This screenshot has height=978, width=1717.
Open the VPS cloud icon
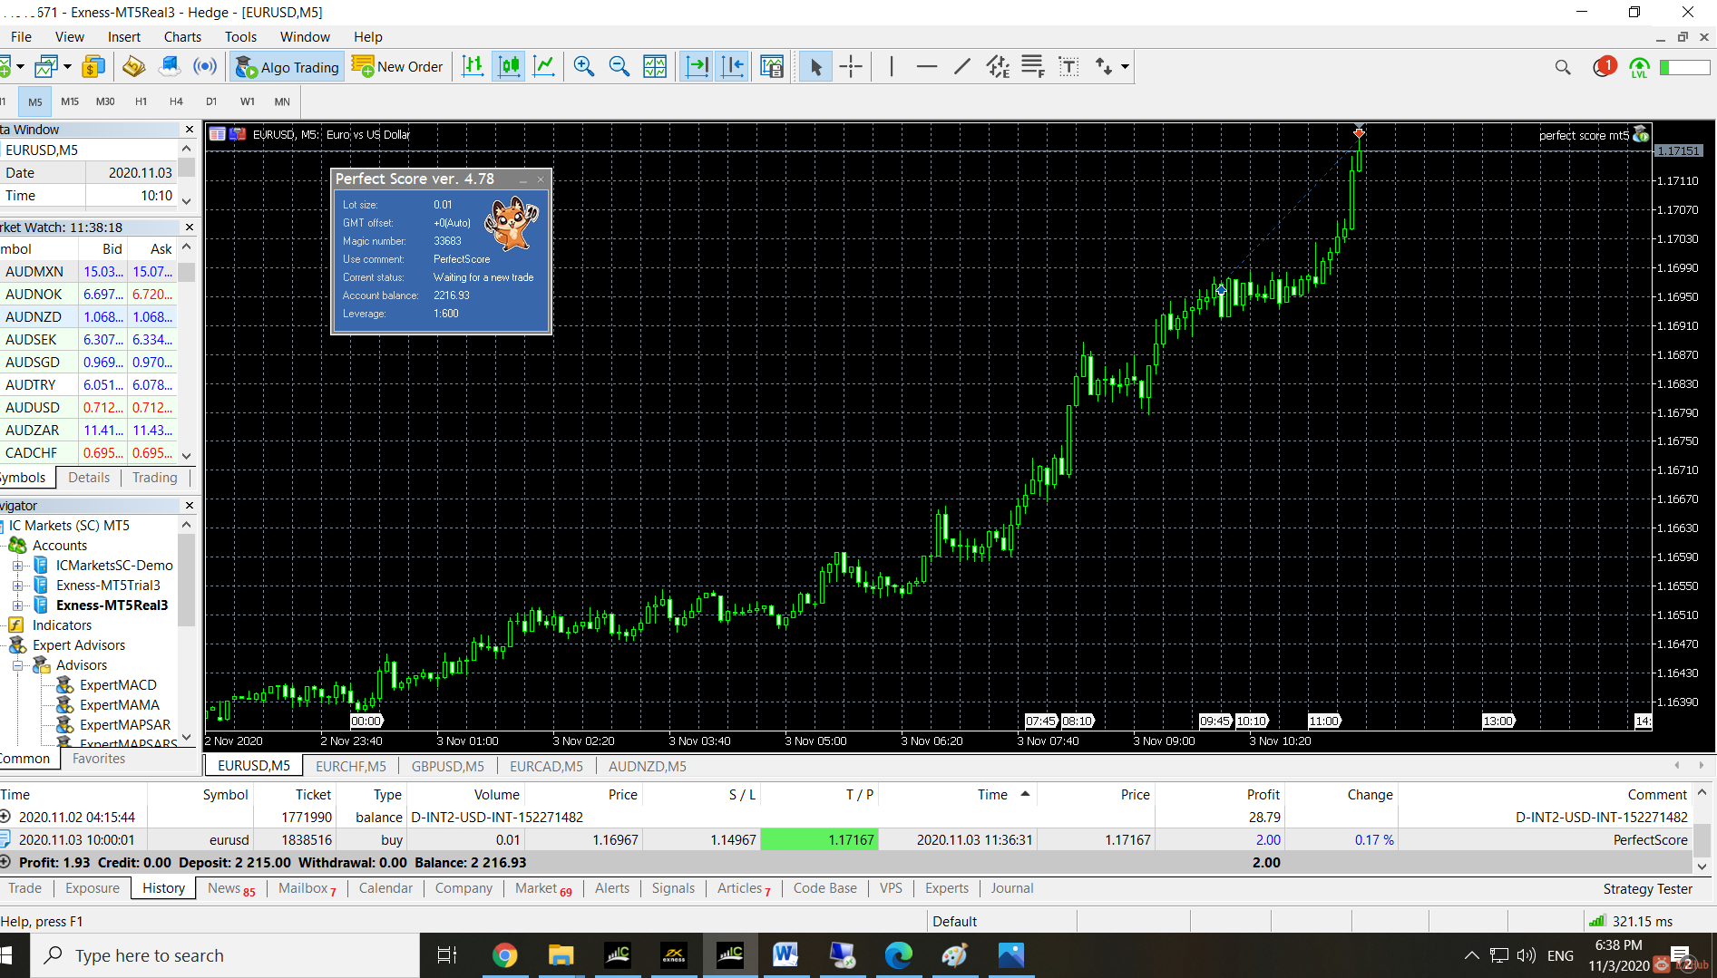click(170, 66)
